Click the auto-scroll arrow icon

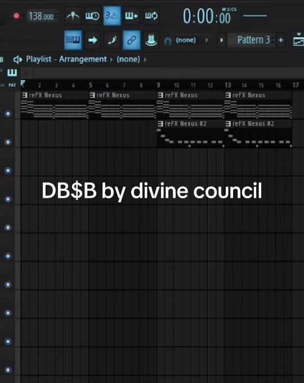click(x=92, y=40)
